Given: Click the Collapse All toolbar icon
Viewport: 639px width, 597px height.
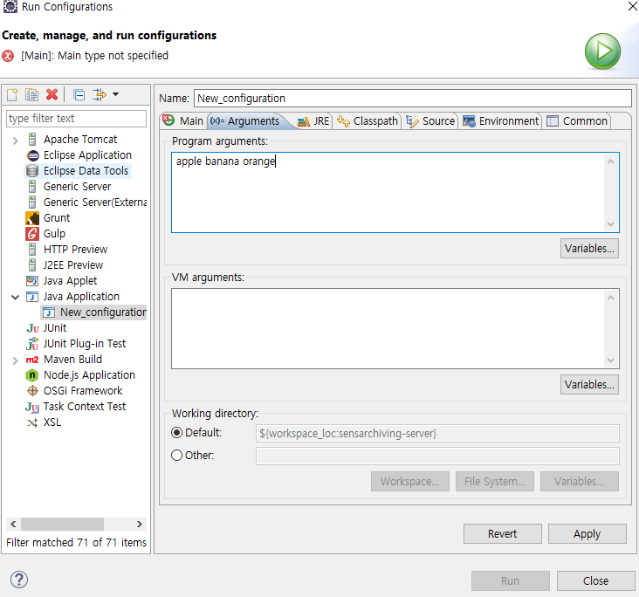Looking at the screenshot, I should pos(79,95).
